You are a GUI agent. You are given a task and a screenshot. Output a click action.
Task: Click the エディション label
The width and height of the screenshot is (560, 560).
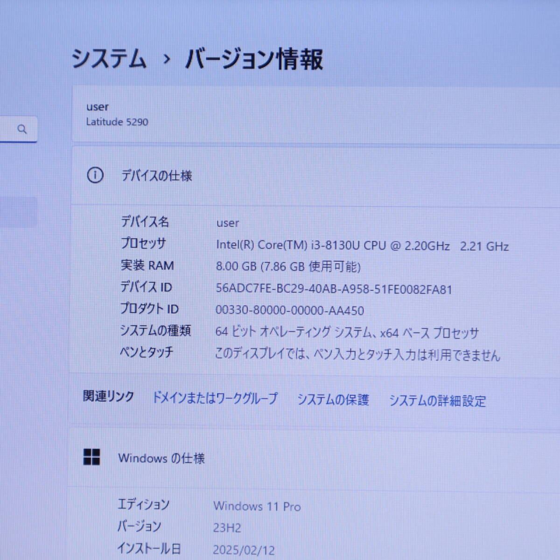tap(143, 504)
